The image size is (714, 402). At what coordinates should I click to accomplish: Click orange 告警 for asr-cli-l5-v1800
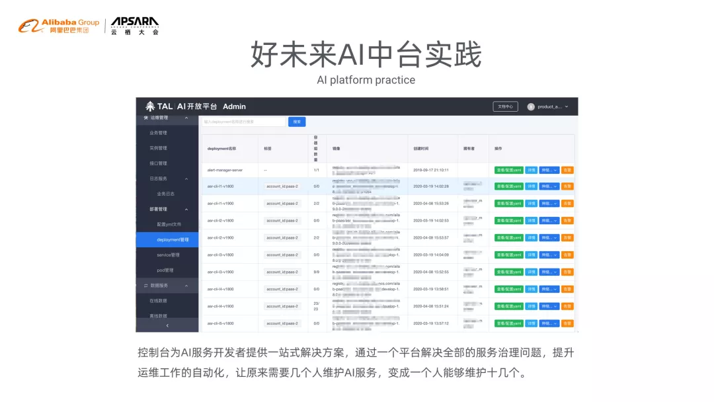coord(567,324)
